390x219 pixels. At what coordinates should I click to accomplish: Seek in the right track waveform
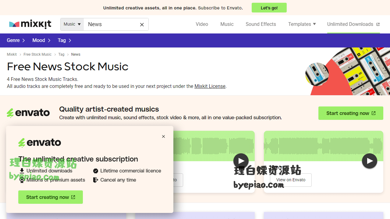[x=324, y=145]
